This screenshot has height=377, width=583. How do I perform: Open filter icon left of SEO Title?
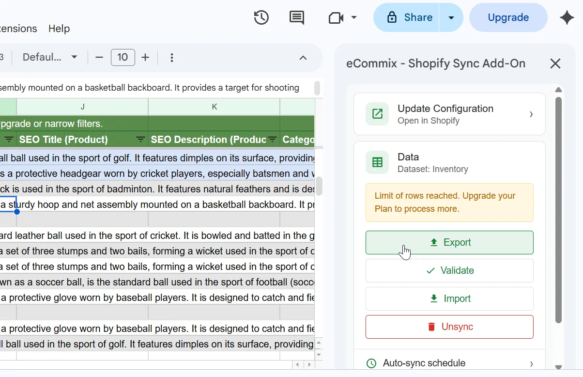tap(9, 140)
